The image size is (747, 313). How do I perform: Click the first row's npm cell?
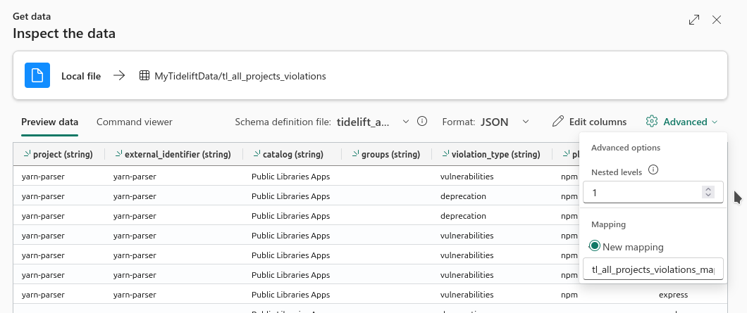coord(569,177)
